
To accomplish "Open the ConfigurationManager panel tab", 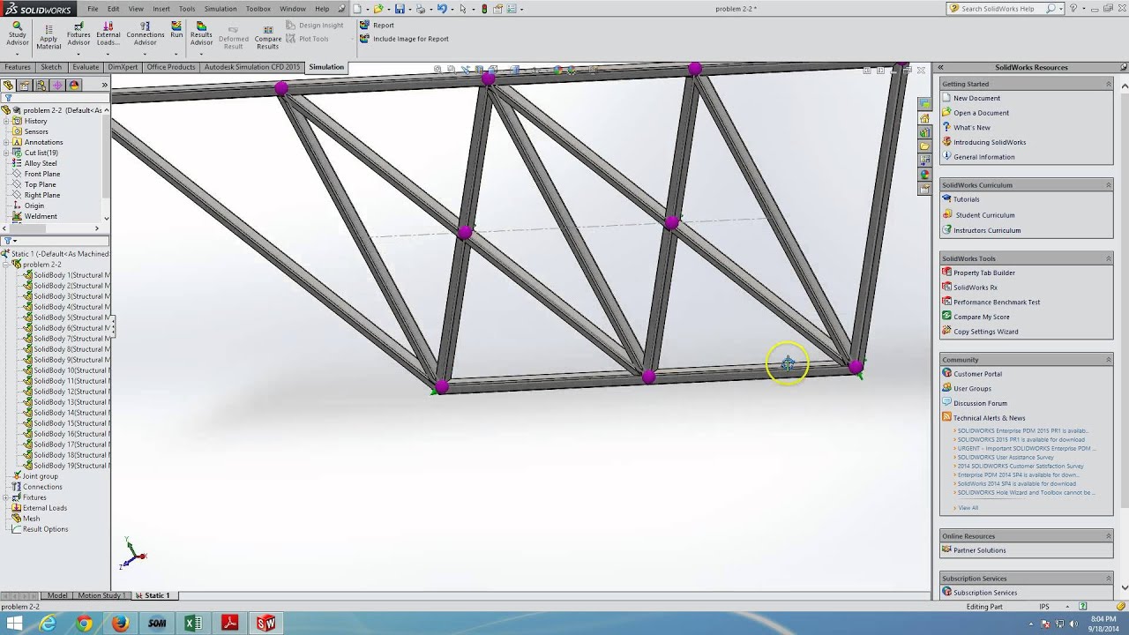I will point(41,85).
